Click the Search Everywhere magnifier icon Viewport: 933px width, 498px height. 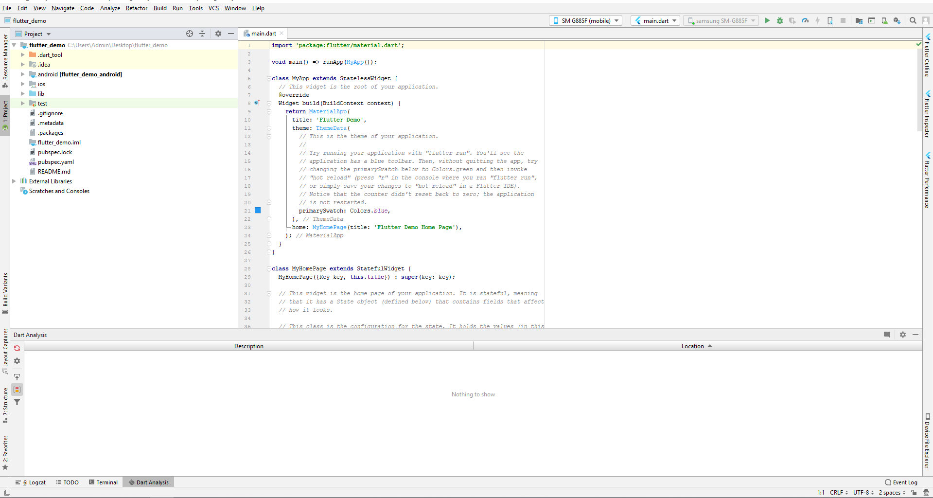pos(913,20)
